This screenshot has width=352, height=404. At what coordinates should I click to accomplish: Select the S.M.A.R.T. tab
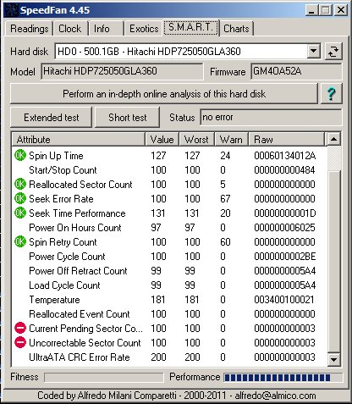(190, 27)
